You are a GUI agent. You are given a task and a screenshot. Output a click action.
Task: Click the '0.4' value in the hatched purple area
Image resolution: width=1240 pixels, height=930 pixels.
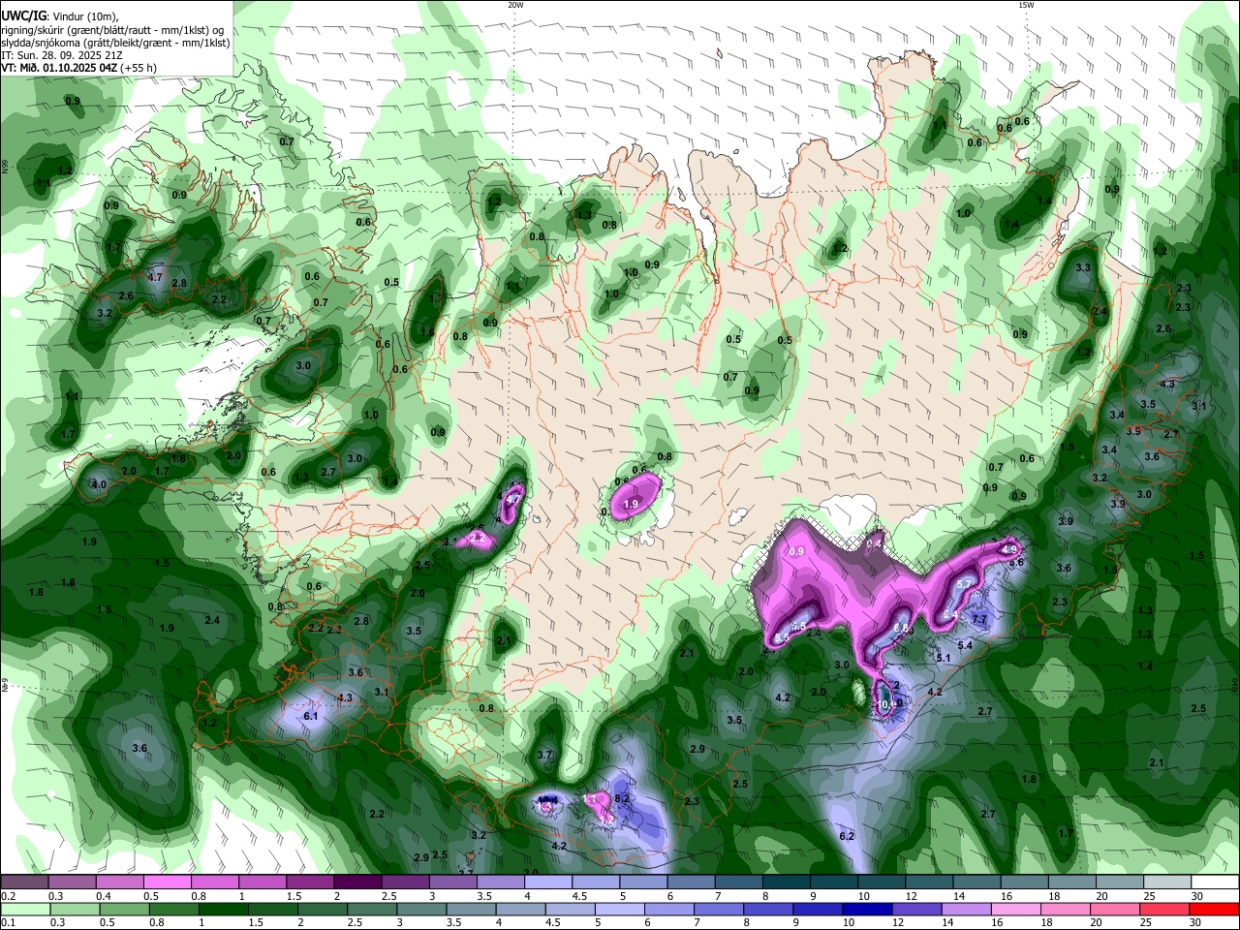874,544
